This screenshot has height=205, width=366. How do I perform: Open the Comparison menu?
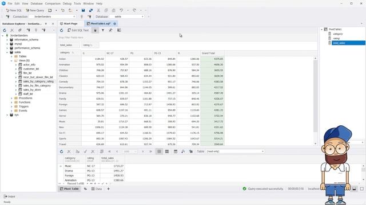(53, 4)
